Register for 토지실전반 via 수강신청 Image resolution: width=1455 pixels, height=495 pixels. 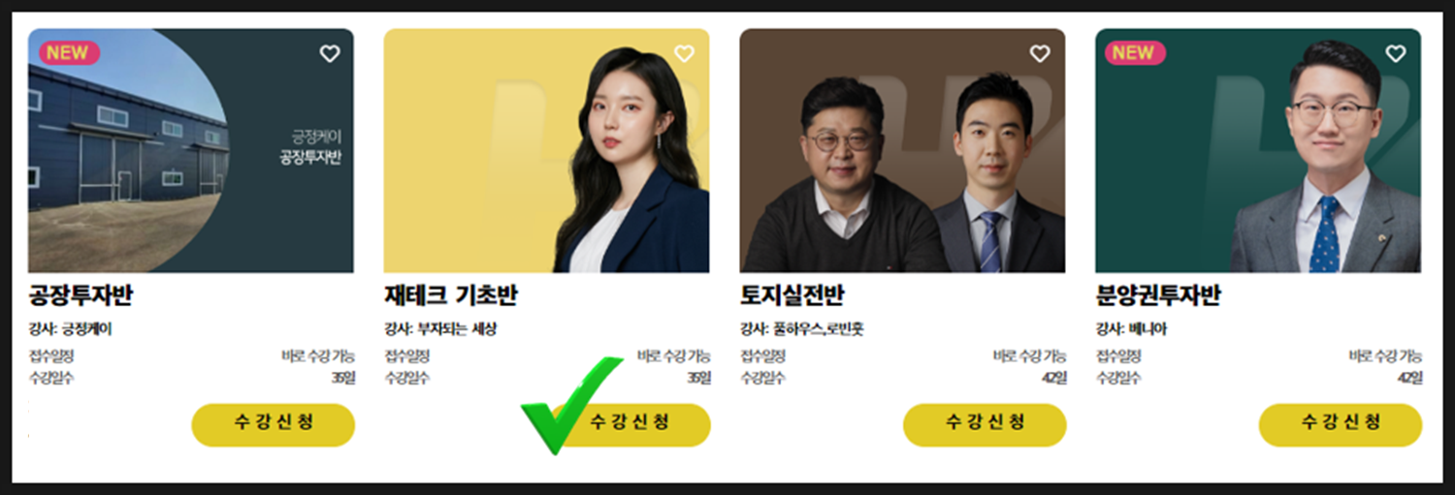[985, 424]
